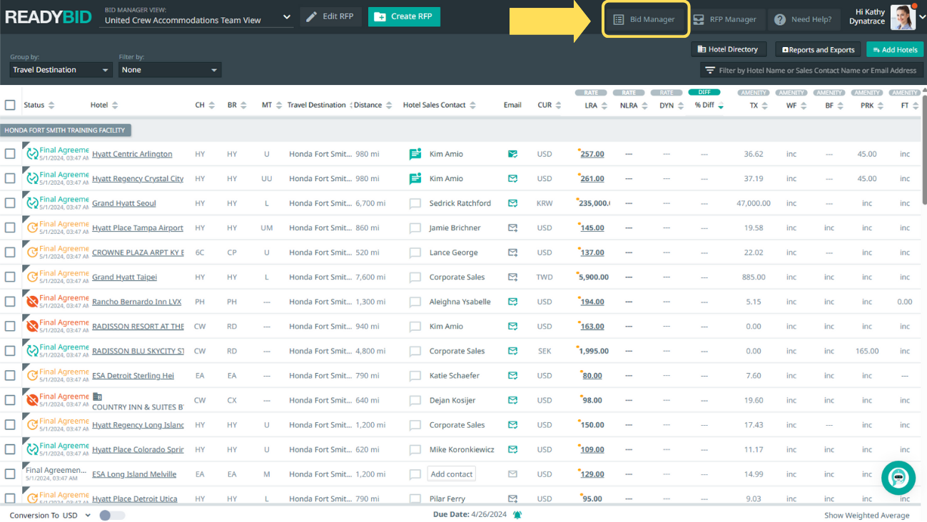927x522 pixels.
Task: Check the Grand Hyatt Seoul row checkbox
Action: (10, 203)
